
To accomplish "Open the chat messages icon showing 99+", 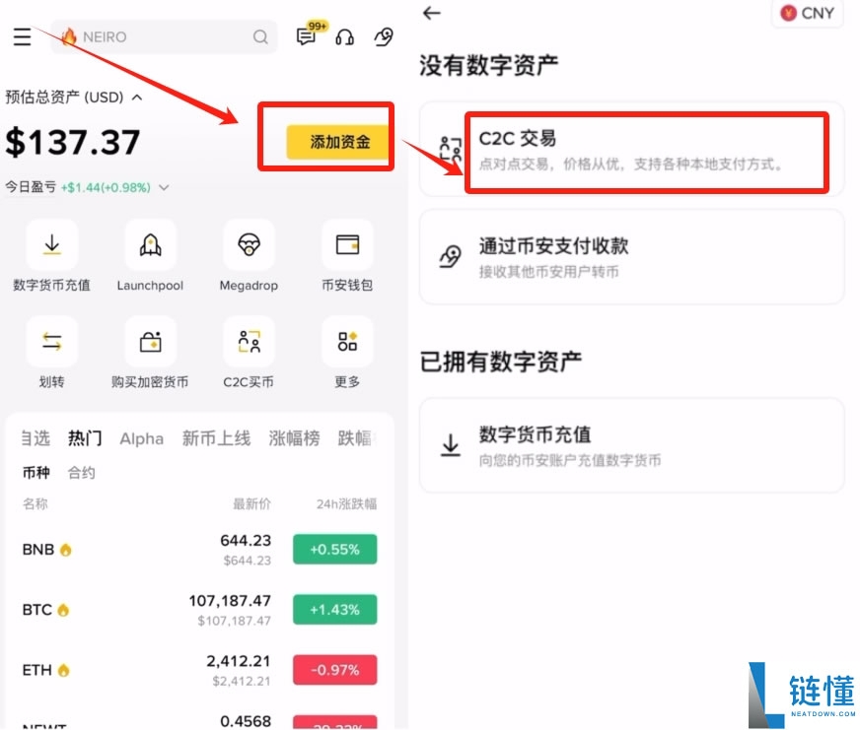I will 306,36.
